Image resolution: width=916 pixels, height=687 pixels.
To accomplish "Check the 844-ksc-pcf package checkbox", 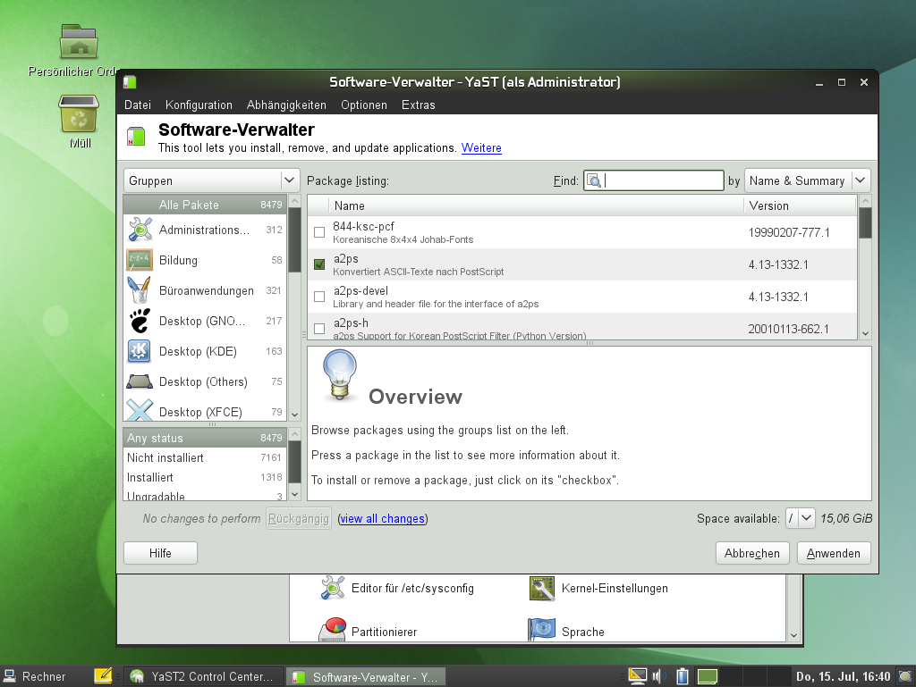I will click(x=318, y=230).
